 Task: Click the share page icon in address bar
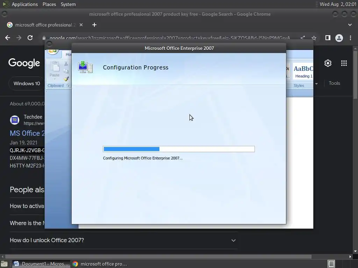[303, 38]
